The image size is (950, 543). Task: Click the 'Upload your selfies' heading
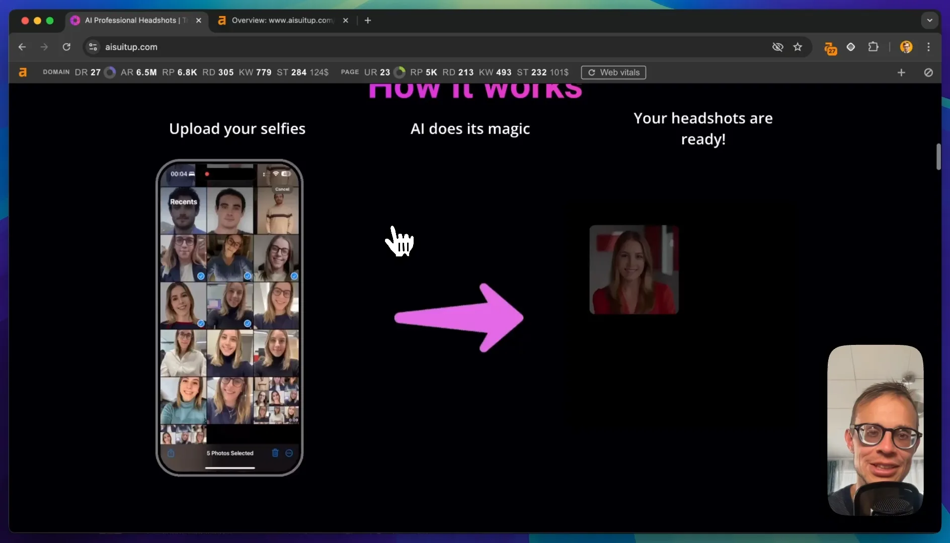237,129
